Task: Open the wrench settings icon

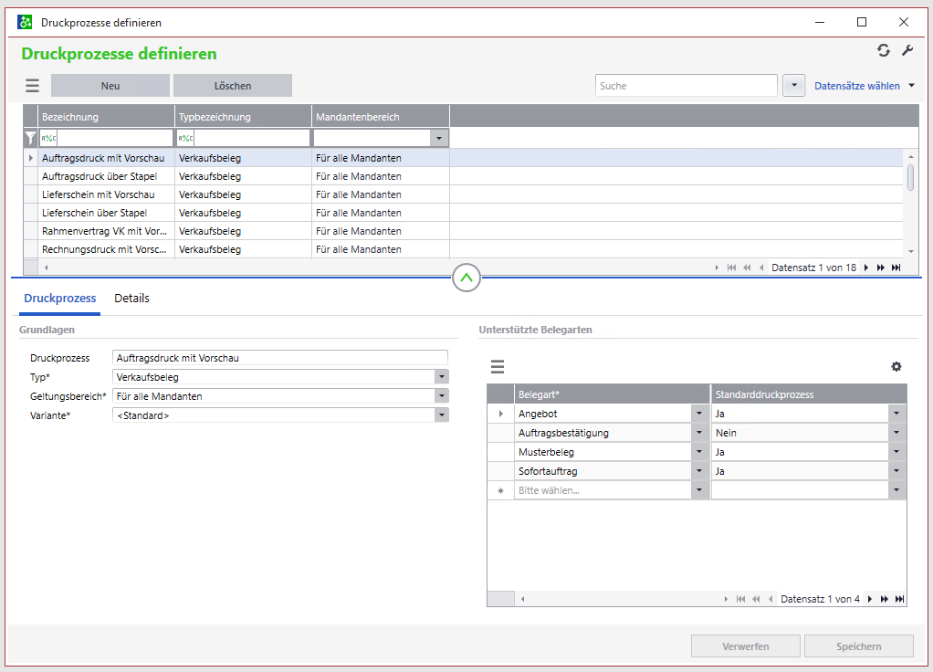Action: [x=907, y=51]
